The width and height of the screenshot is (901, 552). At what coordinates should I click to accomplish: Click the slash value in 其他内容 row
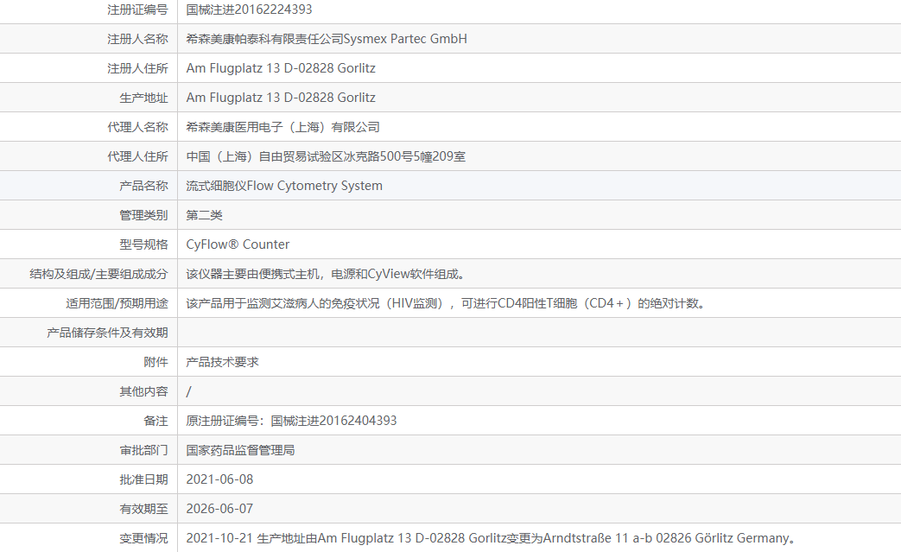click(x=188, y=391)
